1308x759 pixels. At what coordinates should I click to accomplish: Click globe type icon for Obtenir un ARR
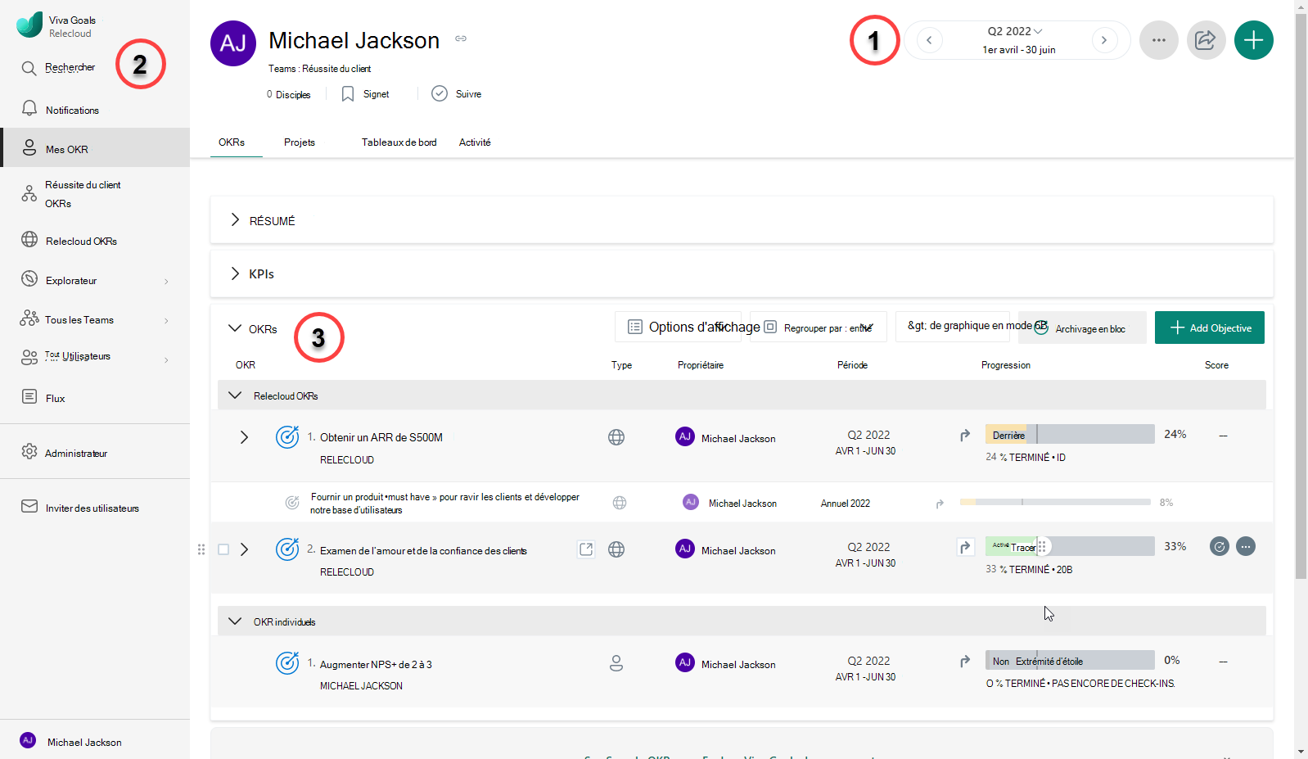(x=616, y=437)
